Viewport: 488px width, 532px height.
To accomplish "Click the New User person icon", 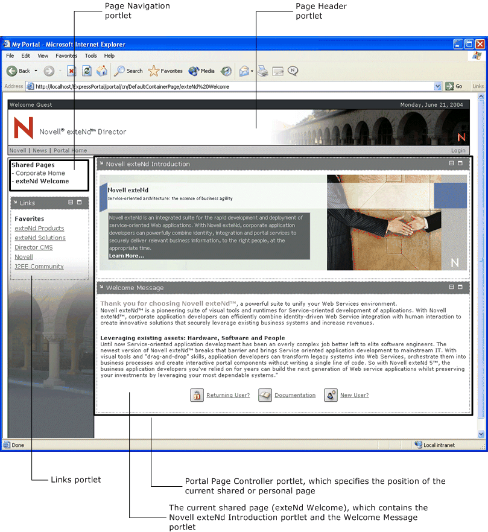I will [x=331, y=395].
